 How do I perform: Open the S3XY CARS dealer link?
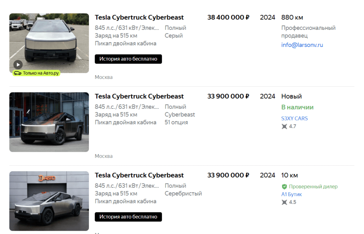click(x=294, y=118)
